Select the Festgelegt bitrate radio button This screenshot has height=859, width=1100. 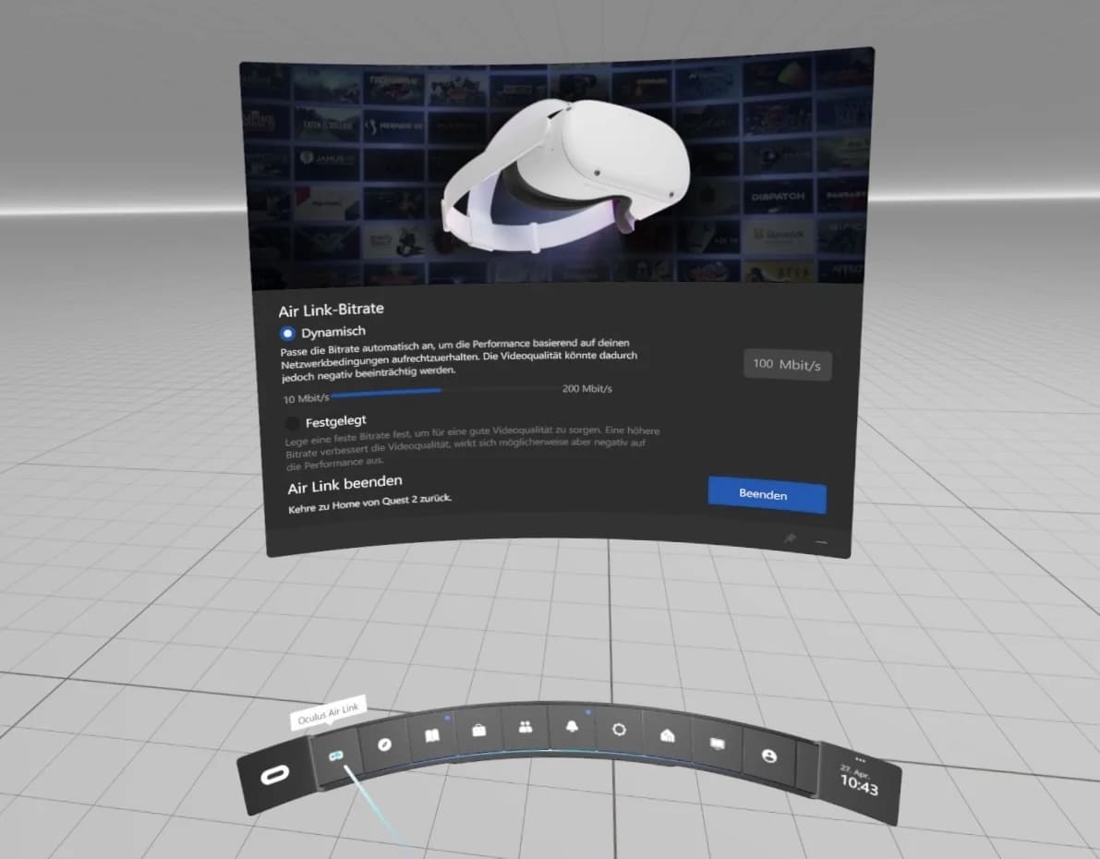[293, 423]
